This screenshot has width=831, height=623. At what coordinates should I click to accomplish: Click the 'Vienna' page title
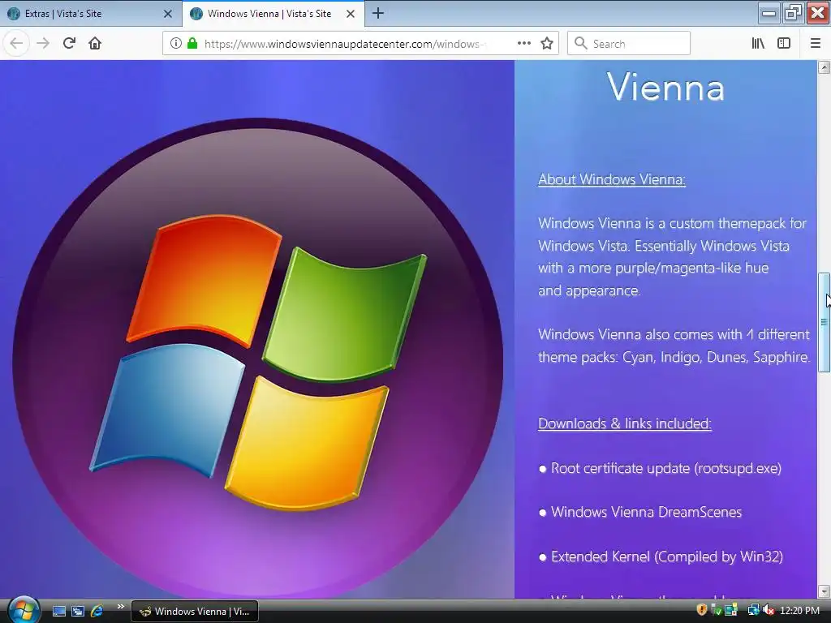665,87
